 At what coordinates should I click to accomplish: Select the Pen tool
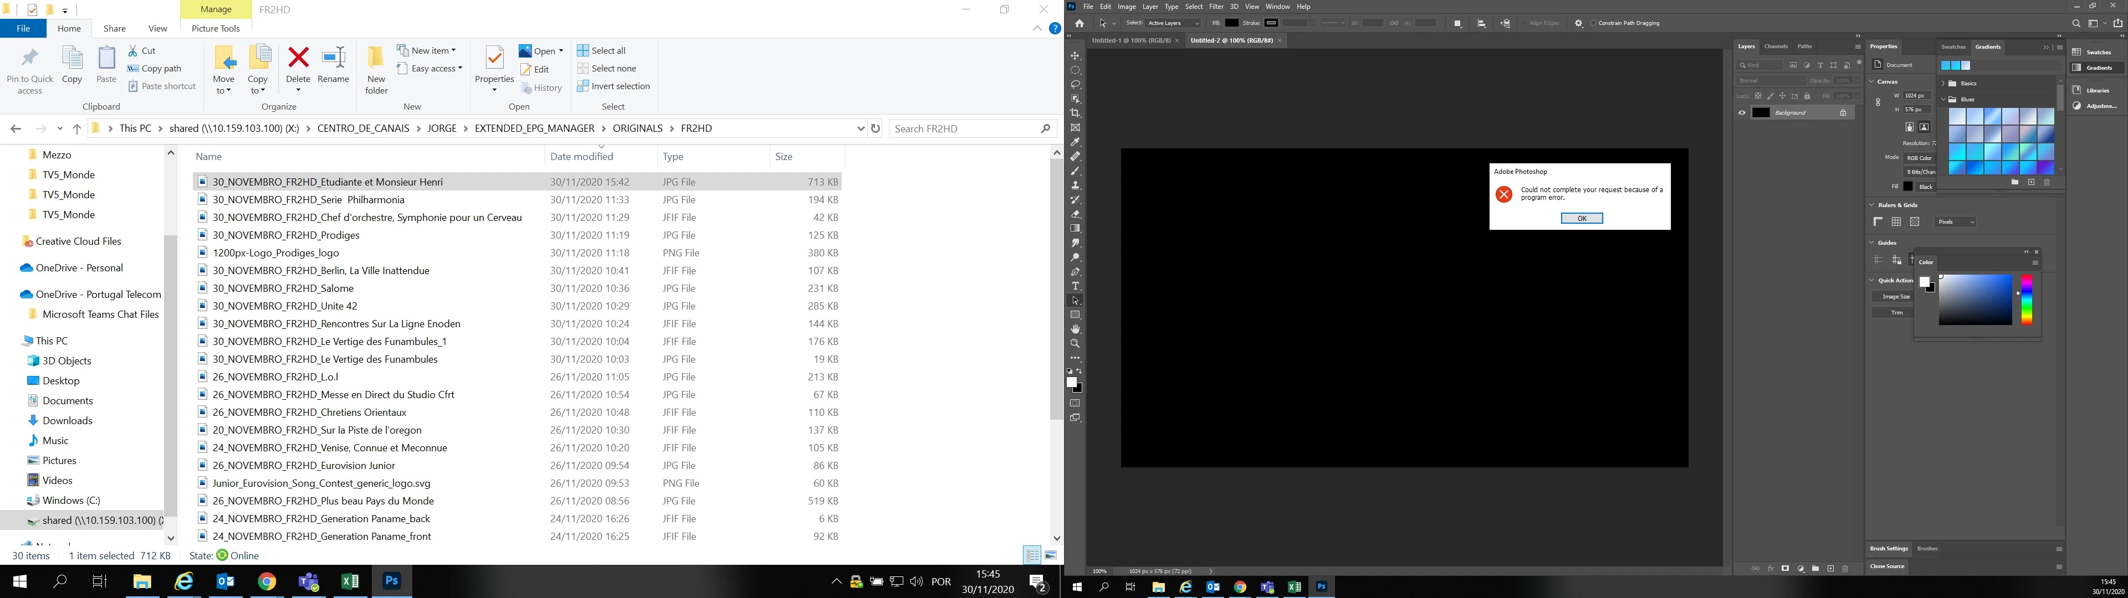1075,272
